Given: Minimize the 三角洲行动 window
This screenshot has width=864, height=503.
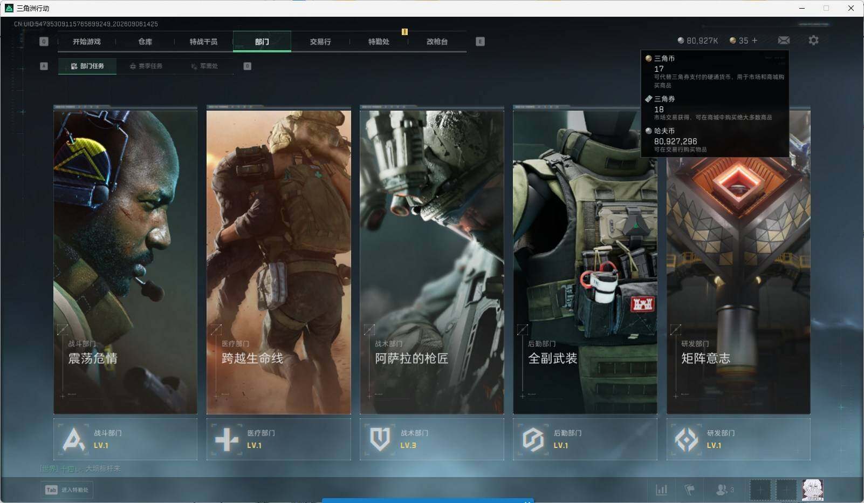Looking at the screenshot, I should pyautogui.click(x=801, y=8).
